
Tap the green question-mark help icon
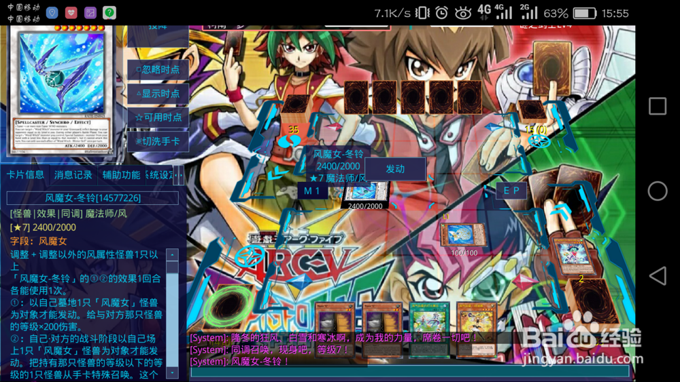109,12
